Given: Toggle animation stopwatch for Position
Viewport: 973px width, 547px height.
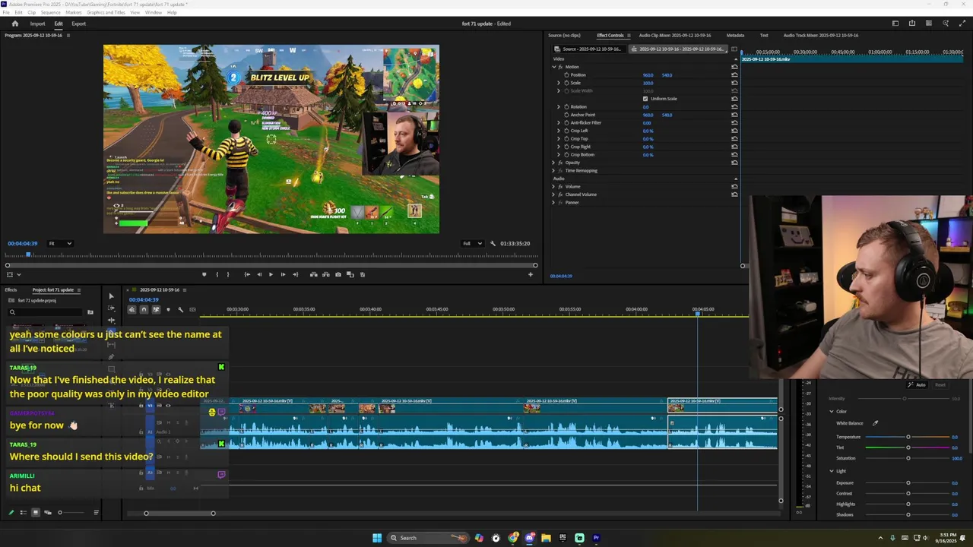Looking at the screenshot, I should coord(566,75).
